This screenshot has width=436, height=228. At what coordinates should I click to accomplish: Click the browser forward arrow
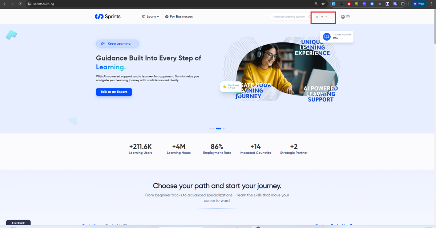[x=12, y=4]
